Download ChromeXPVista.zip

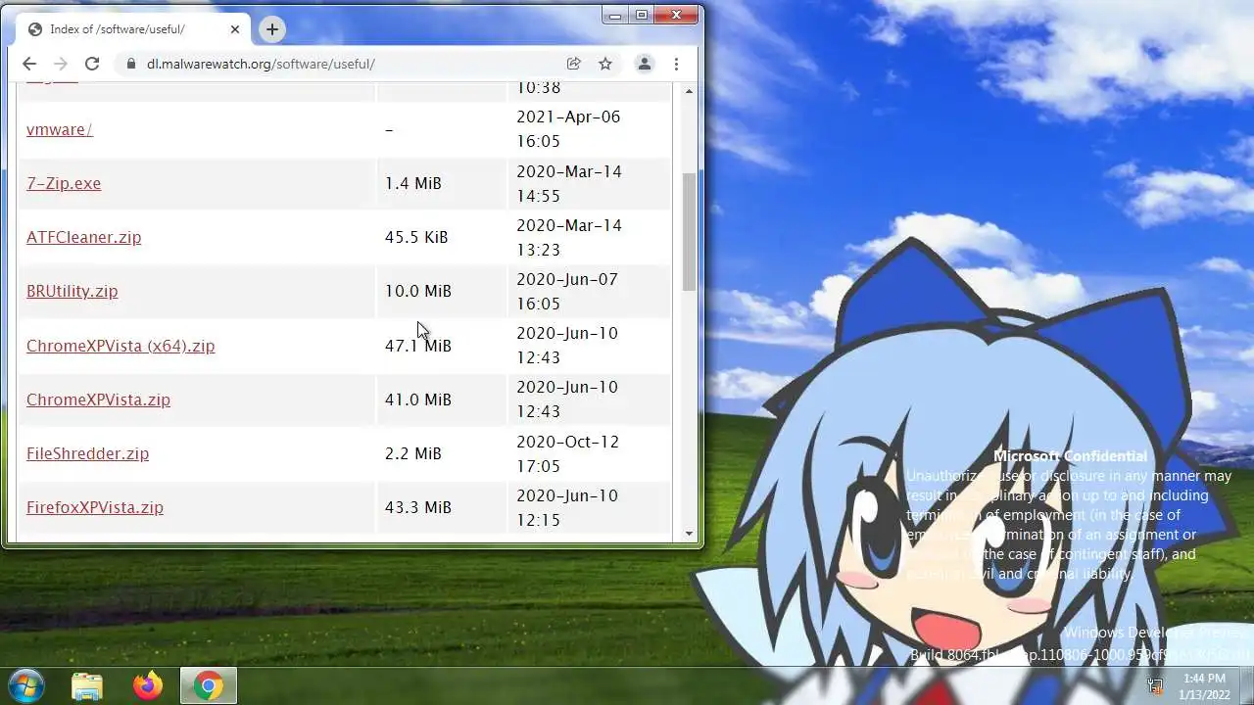[x=98, y=399]
